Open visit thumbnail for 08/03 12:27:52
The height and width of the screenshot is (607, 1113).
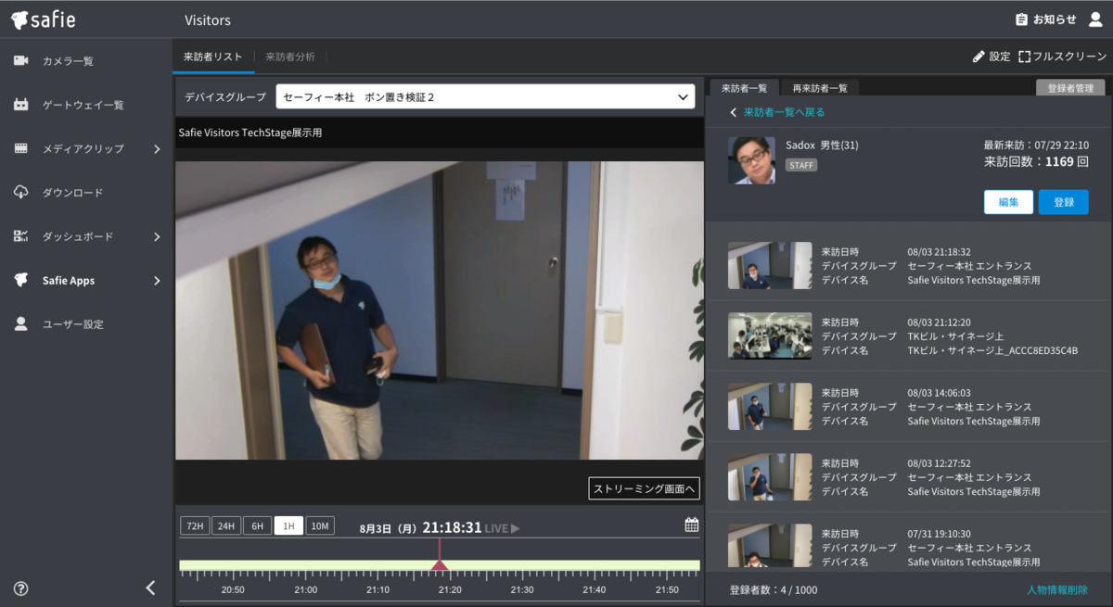(x=770, y=476)
